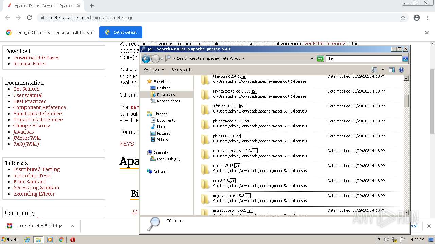Select Downloads in navigation pane

pyautogui.click(x=166, y=95)
